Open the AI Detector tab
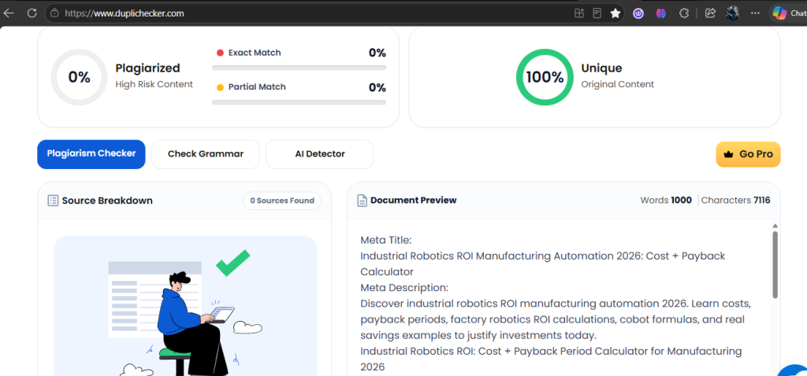The width and height of the screenshot is (807, 376). pos(320,154)
